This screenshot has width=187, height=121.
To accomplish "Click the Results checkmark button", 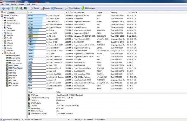I will tap(45, 8).
